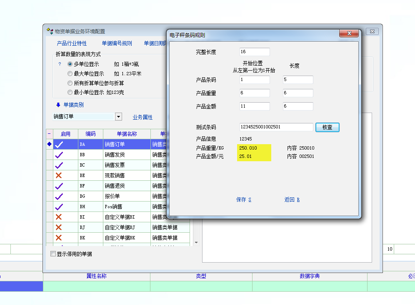Viewport: 415px width, 305px height.
Task: Click the enabled checkmark for BG 报价单
Action: 59,196
